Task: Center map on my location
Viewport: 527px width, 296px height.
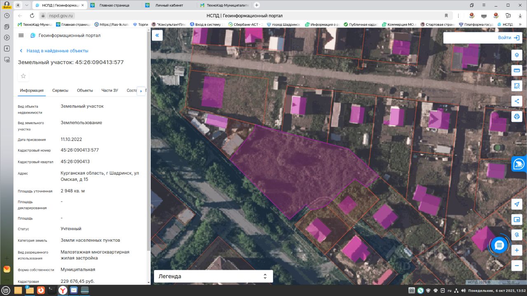Action: click(517, 204)
